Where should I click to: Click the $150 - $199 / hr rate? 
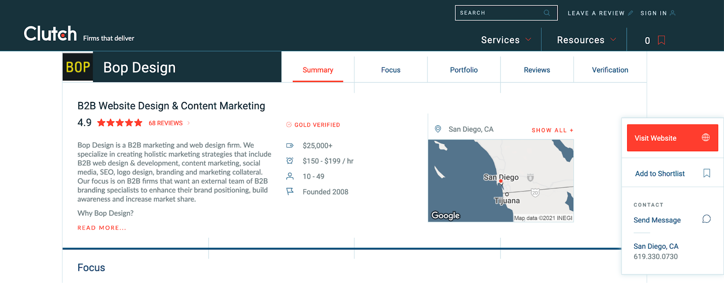click(328, 161)
